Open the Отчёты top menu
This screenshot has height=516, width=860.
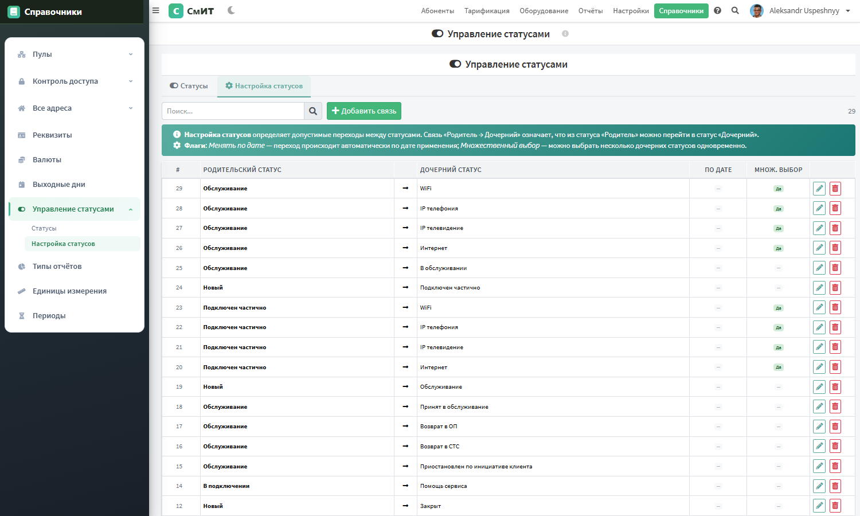pos(591,11)
